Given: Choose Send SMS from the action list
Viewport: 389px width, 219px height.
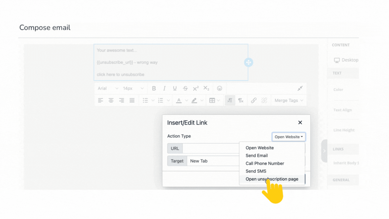Looking at the screenshot, I should (256, 171).
